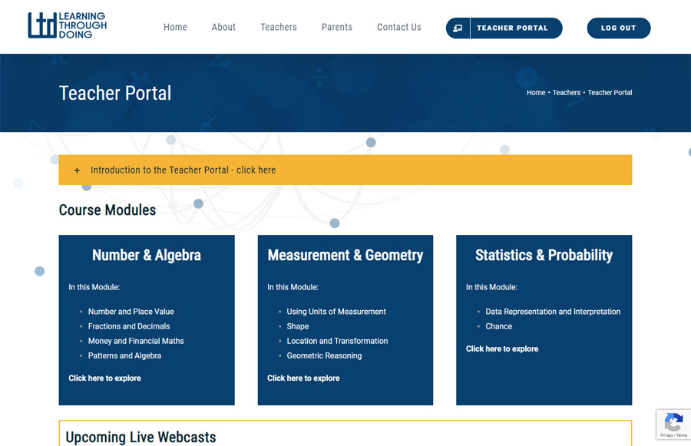This screenshot has width=691, height=446.
Task: Open the Measurement & Geometry module heading
Action: (345, 256)
